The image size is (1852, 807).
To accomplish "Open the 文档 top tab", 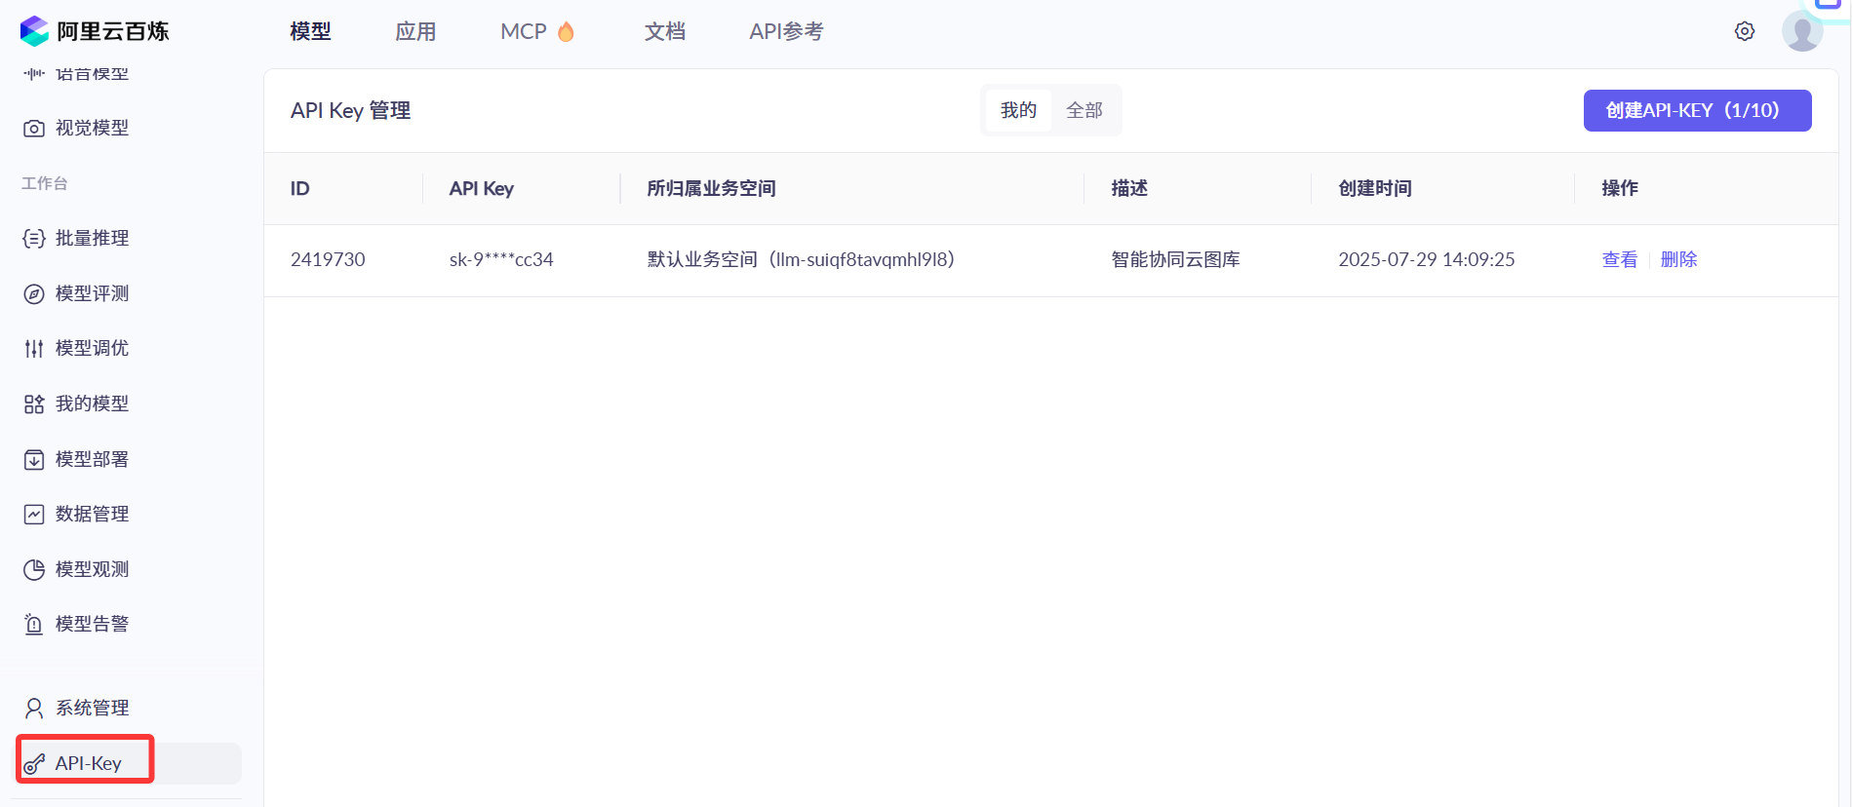I will tap(665, 31).
